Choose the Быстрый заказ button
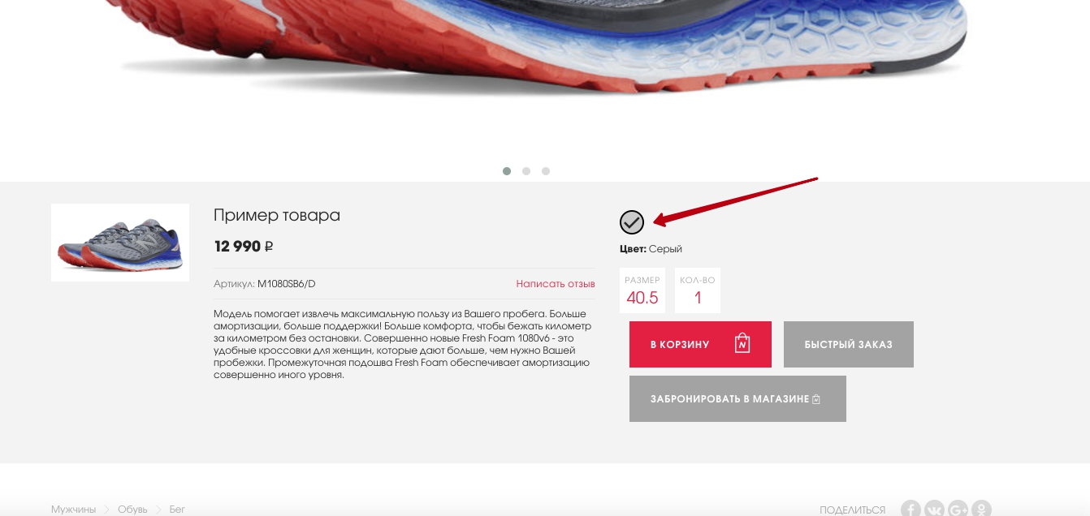The width and height of the screenshot is (1090, 516). click(849, 344)
